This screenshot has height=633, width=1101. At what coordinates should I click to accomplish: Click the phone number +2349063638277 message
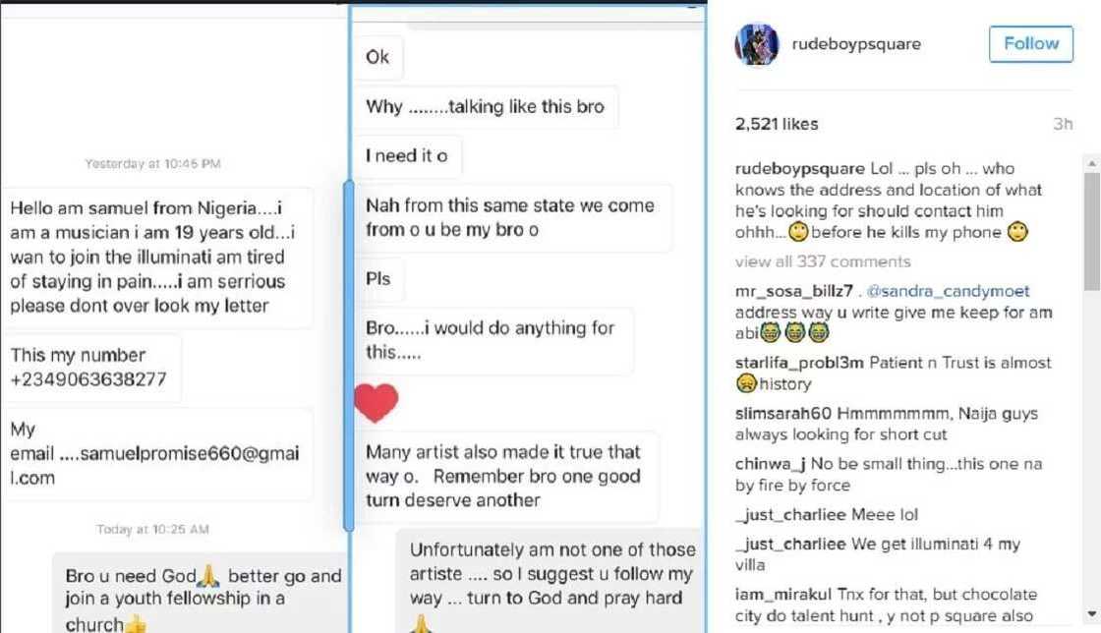coord(90,368)
